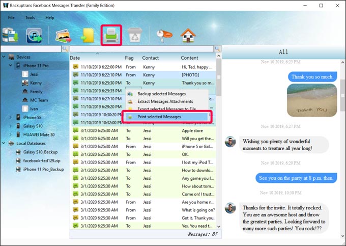Click the Backup selected Messages menu icon

(x=130, y=94)
